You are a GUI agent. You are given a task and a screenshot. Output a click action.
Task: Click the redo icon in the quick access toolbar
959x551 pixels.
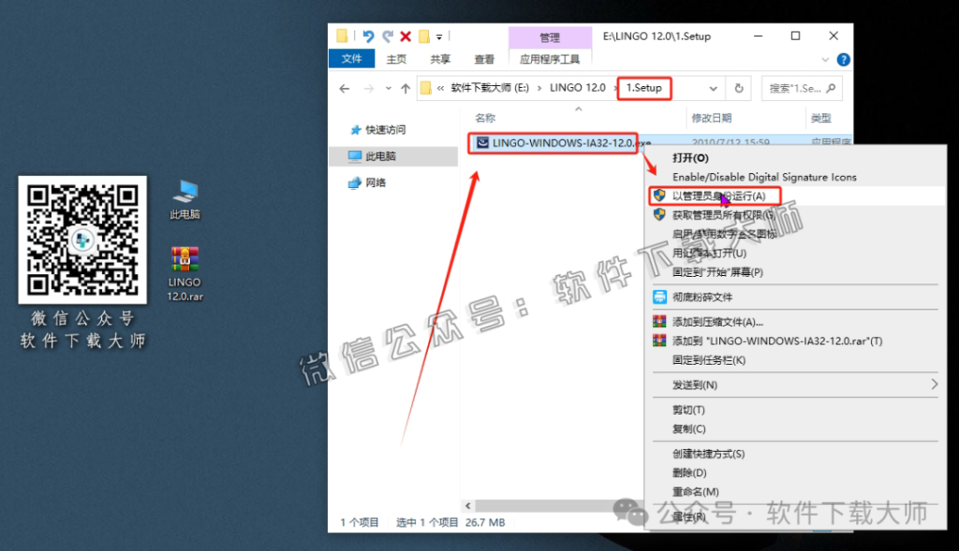tap(388, 33)
